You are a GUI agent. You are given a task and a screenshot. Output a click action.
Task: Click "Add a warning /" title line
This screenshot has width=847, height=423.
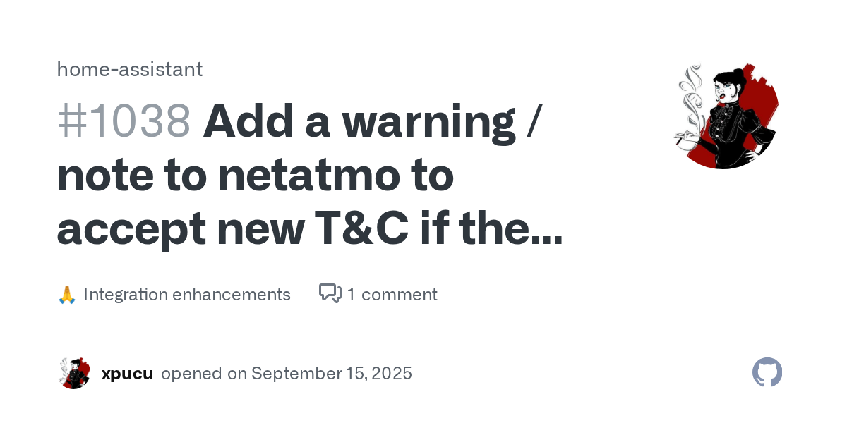click(x=371, y=121)
